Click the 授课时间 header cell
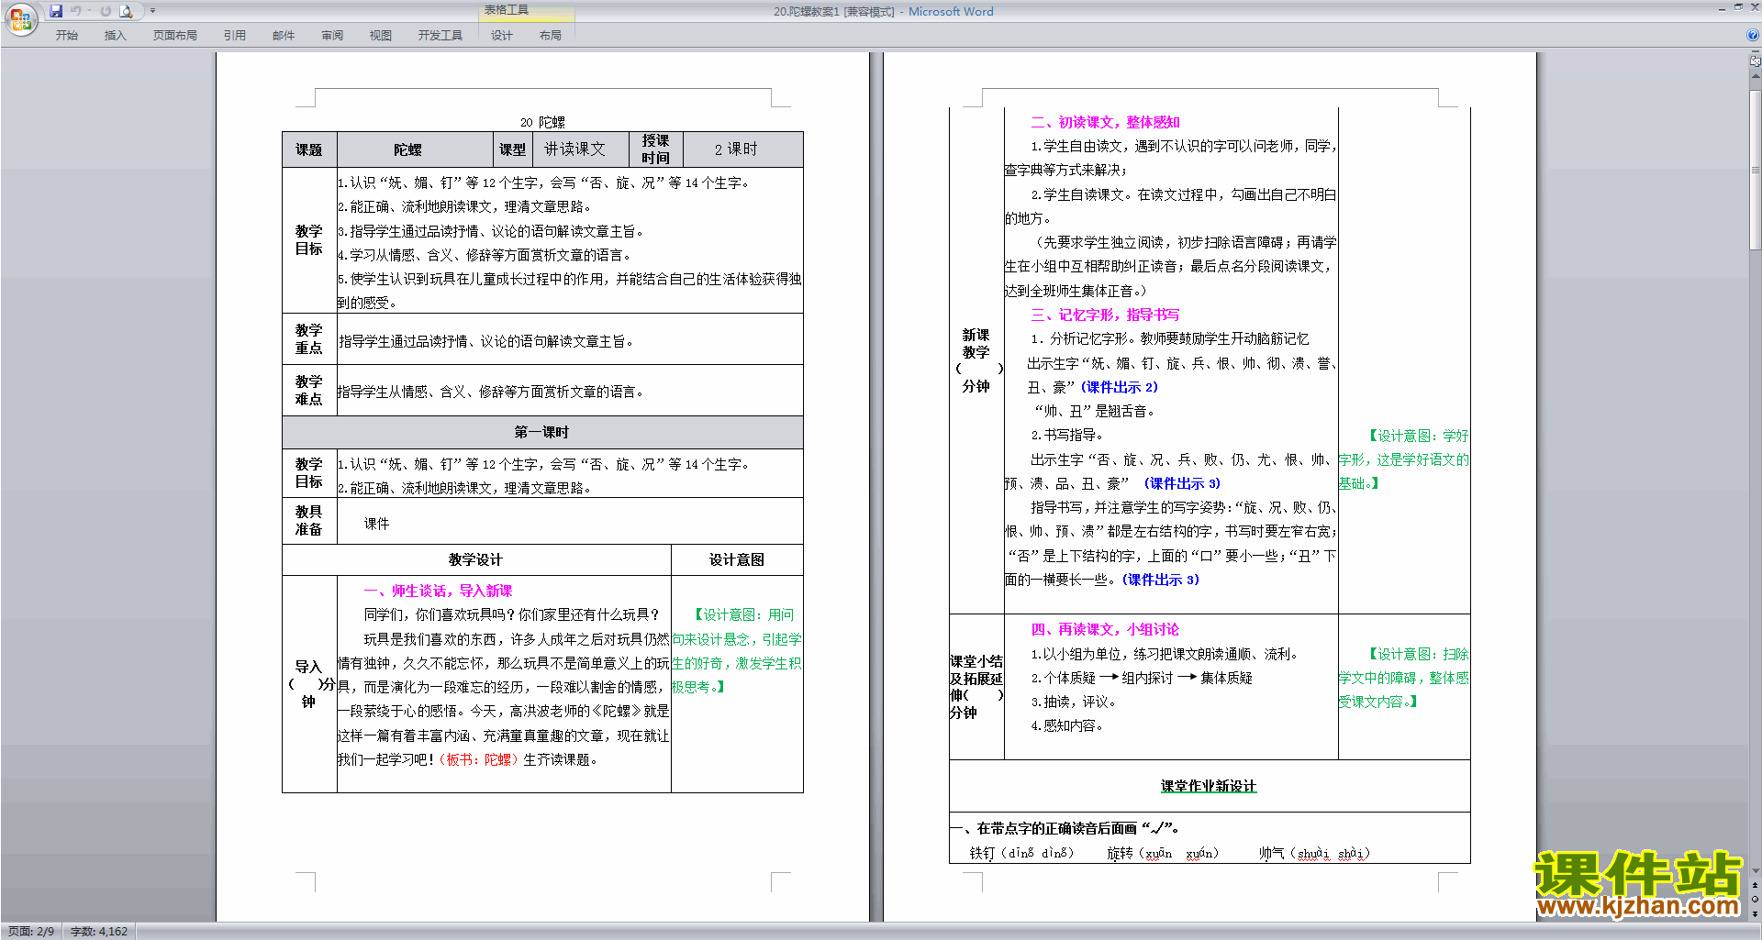The height and width of the screenshot is (940, 1762). pyautogui.click(x=655, y=149)
